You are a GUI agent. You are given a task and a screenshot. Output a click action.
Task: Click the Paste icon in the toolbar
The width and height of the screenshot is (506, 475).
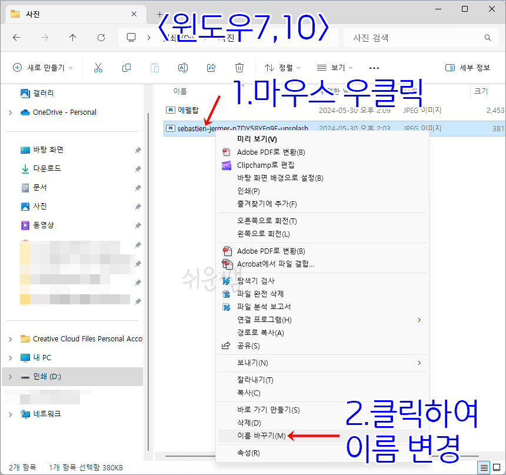[154, 67]
